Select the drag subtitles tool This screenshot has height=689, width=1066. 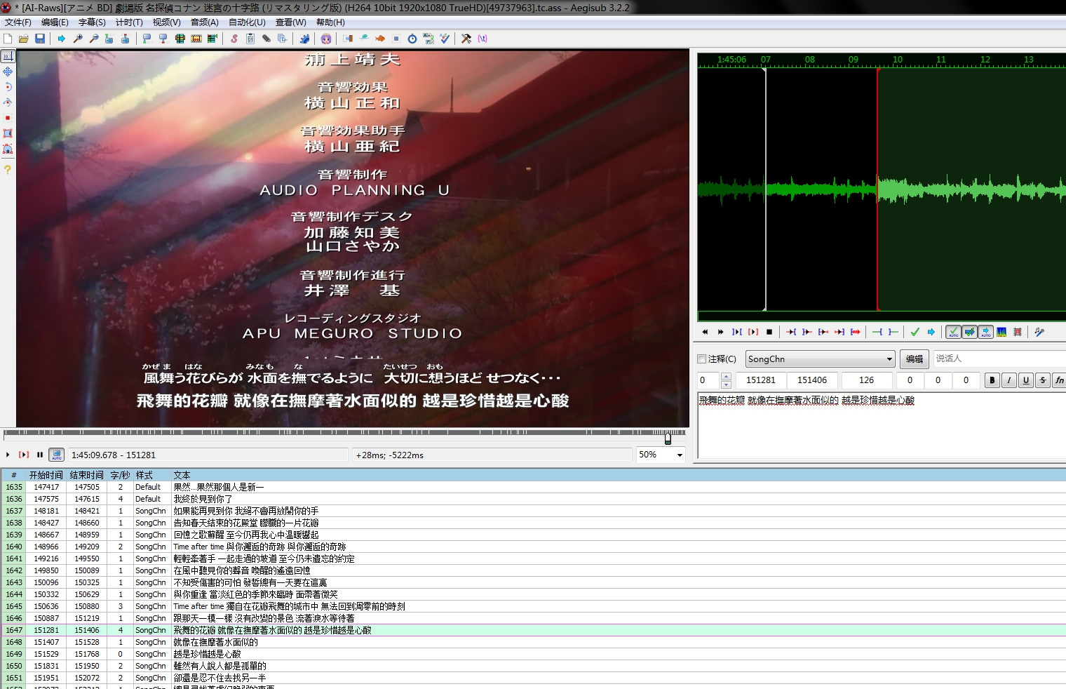(x=8, y=72)
